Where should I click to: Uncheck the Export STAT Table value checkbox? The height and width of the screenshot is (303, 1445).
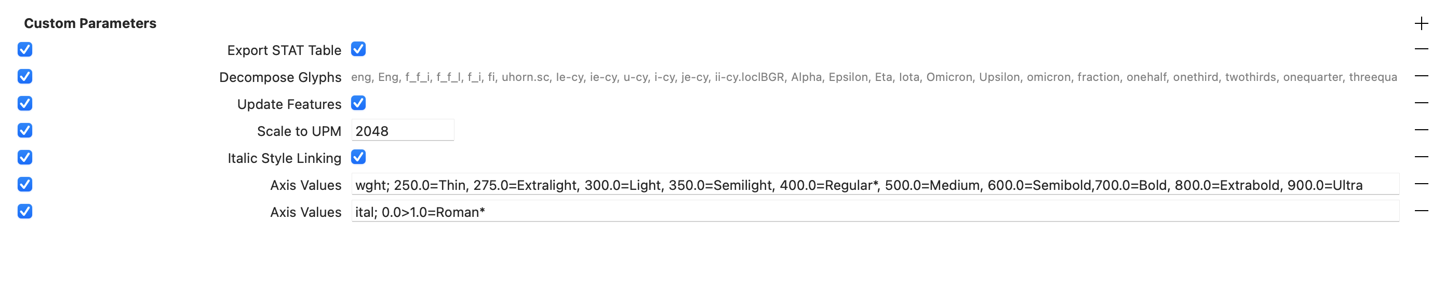pyautogui.click(x=358, y=49)
